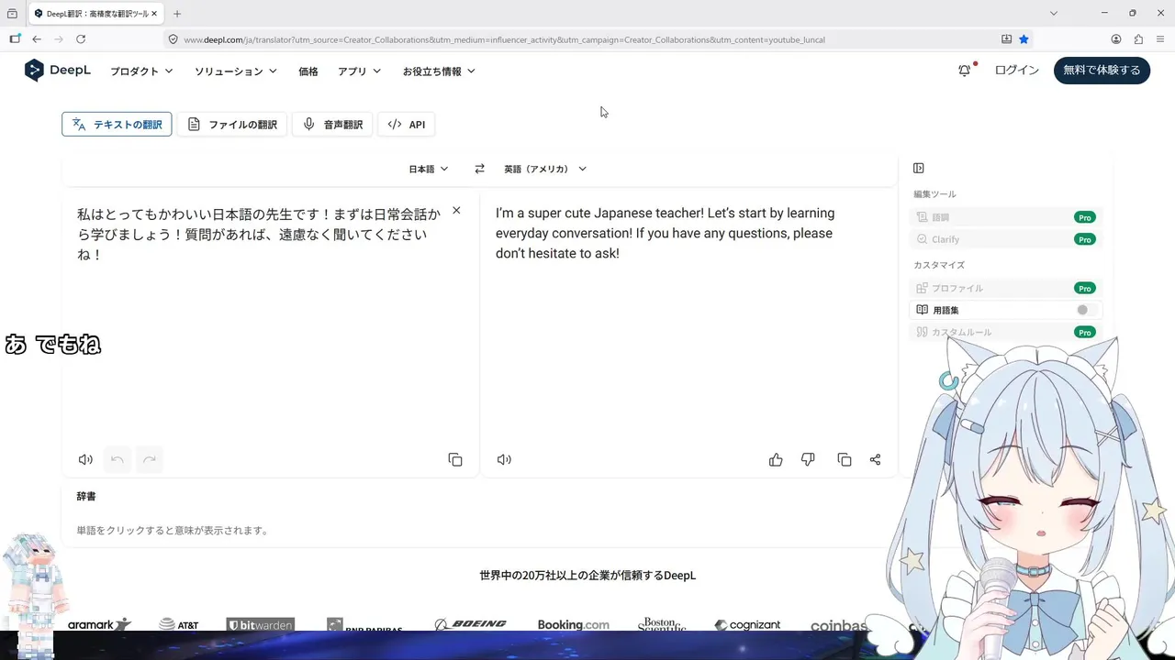Expand the お役立ち情報 menu

click(x=439, y=71)
